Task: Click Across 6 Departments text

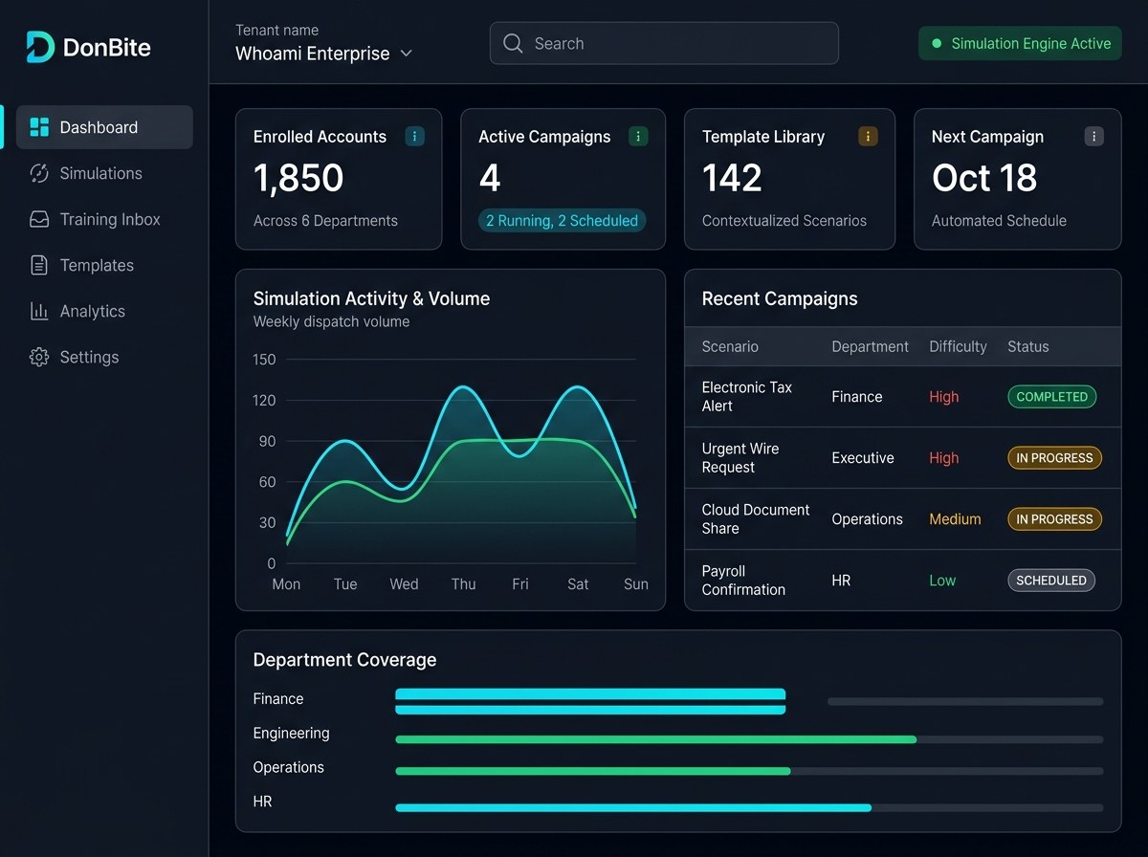Action: pos(325,221)
